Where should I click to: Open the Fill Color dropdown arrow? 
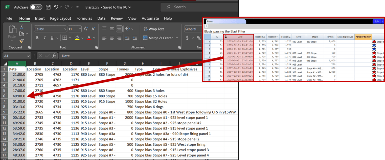point(82,38)
